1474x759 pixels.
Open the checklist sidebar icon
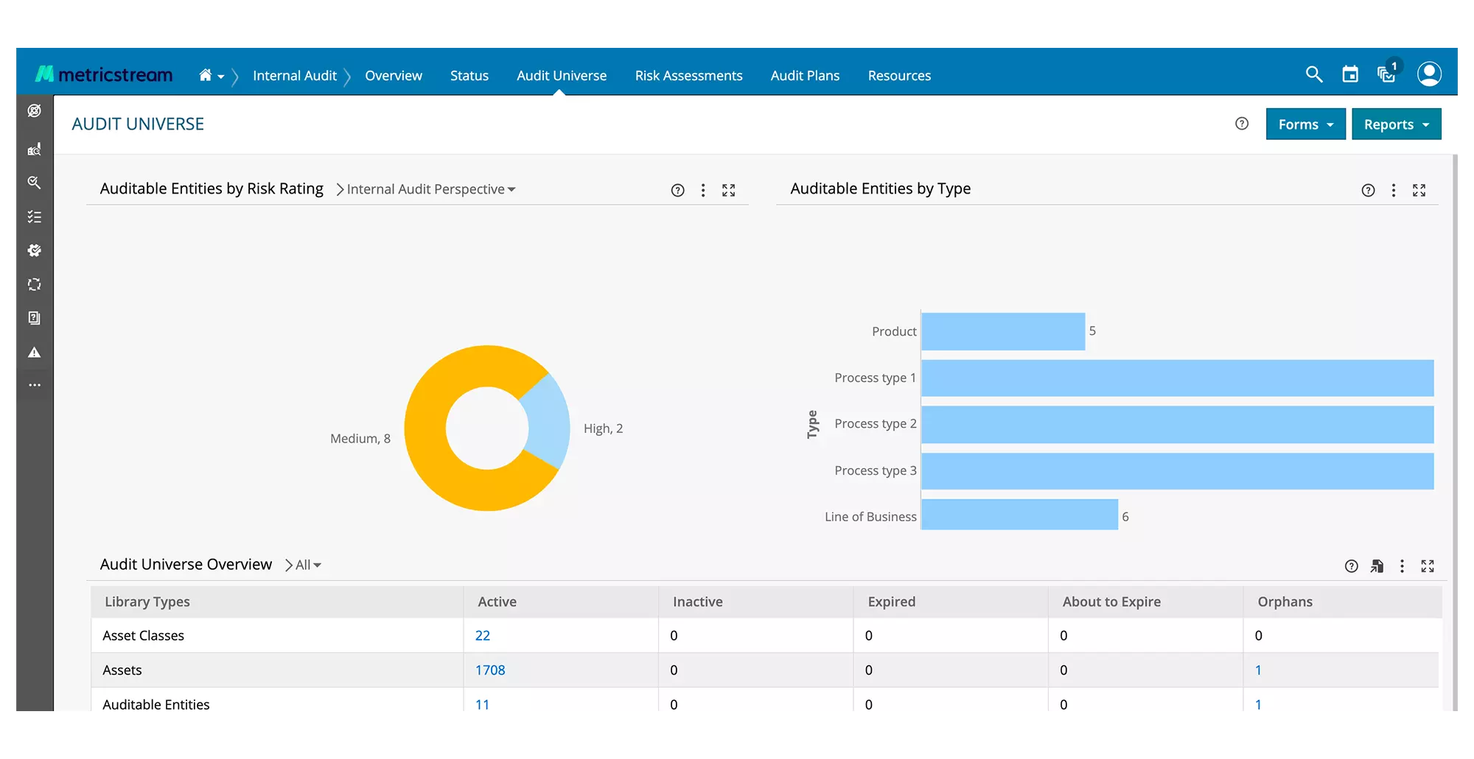pos(34,216)
